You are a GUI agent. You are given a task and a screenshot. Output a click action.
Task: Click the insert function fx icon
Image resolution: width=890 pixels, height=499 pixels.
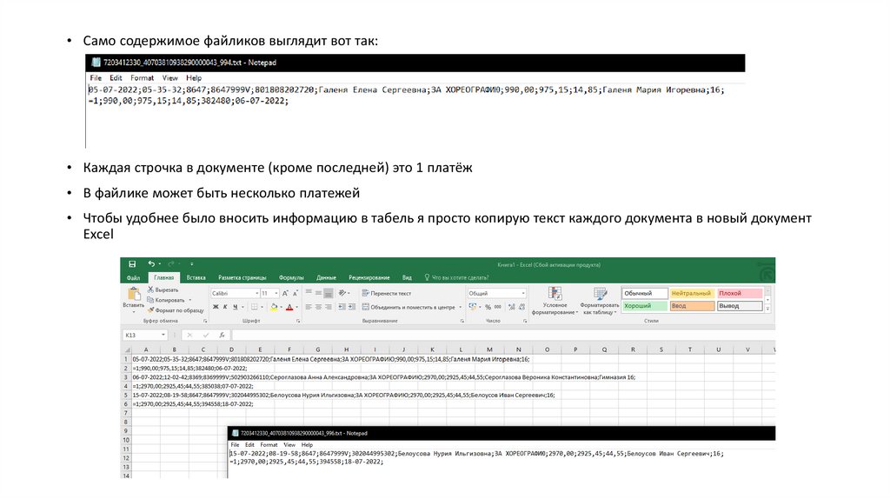[222, 335]
